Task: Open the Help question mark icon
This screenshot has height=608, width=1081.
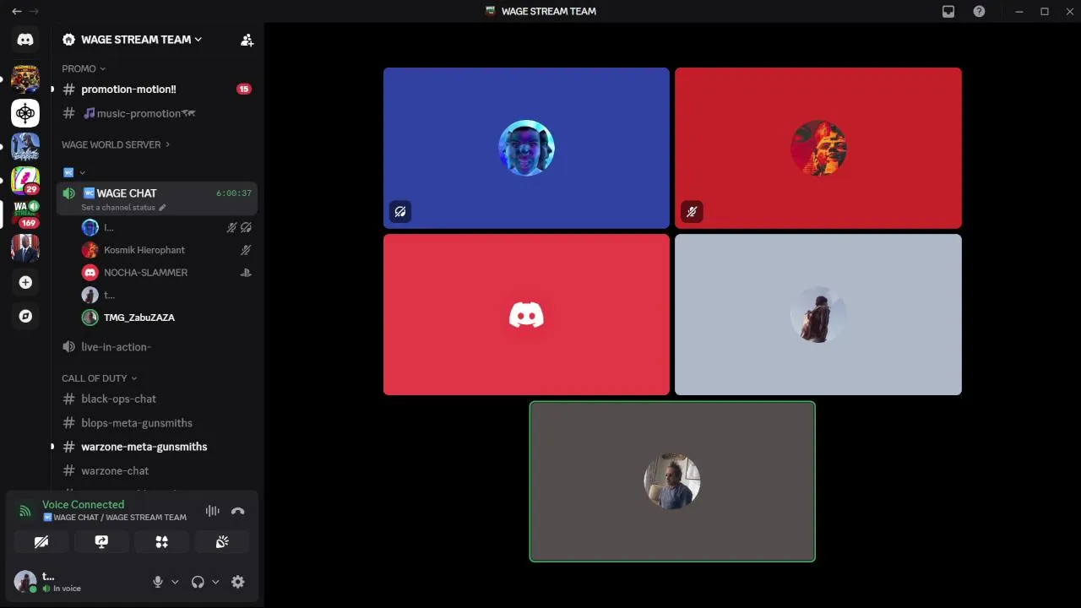Action: click(979, 11)
